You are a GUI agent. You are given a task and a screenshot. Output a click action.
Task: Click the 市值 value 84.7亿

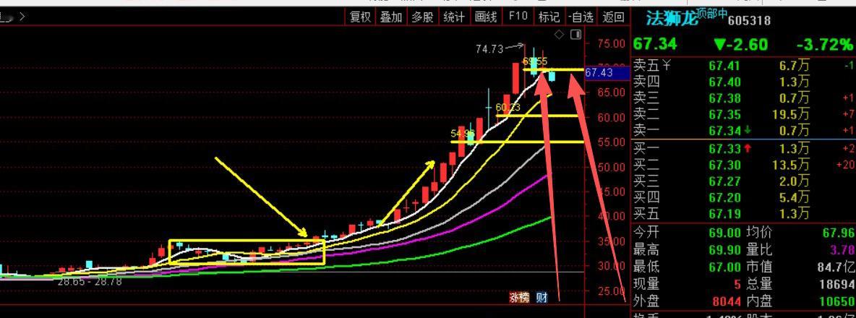pos(836,267)
